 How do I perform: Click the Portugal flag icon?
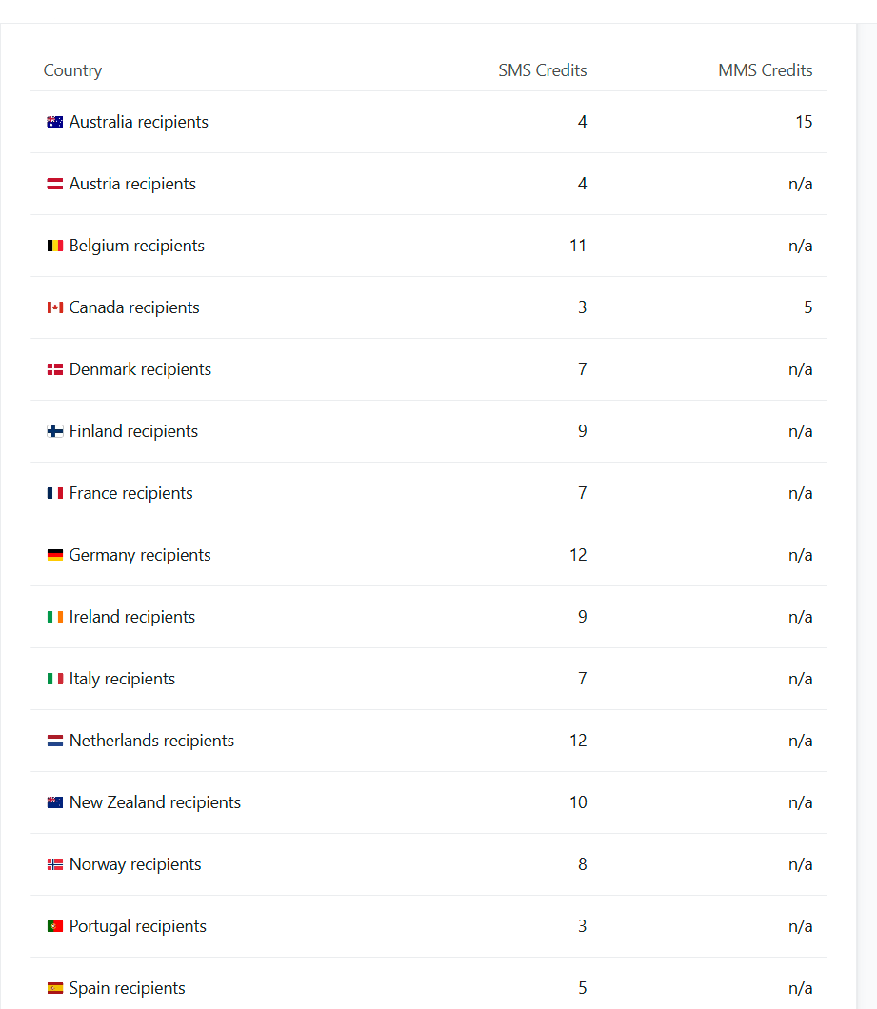[54, 925]
